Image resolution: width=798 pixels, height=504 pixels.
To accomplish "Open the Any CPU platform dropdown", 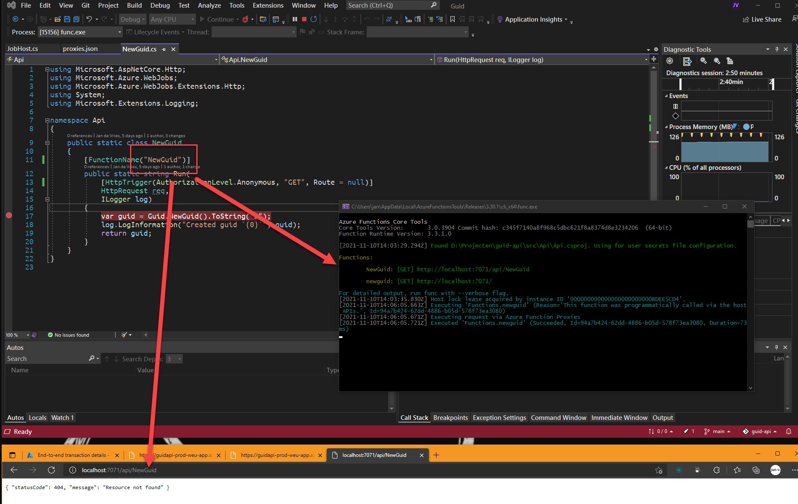I will pyautogui.click(x=172, y=19).
